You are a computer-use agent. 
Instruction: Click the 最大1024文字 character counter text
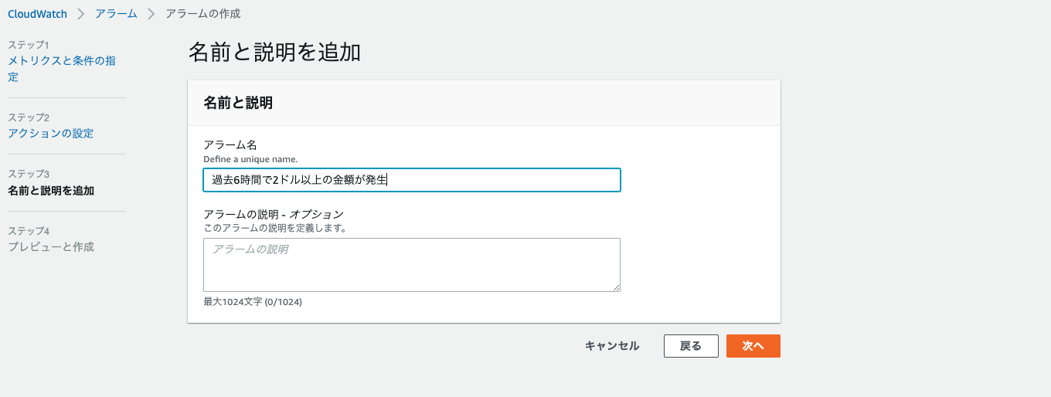(252, 302)
